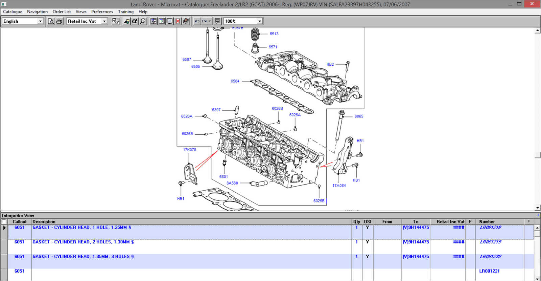The width and height of the screenshot is (541, 281).
Task: Click the coloured shapes toolbar icon
Action: pos(127,21)
